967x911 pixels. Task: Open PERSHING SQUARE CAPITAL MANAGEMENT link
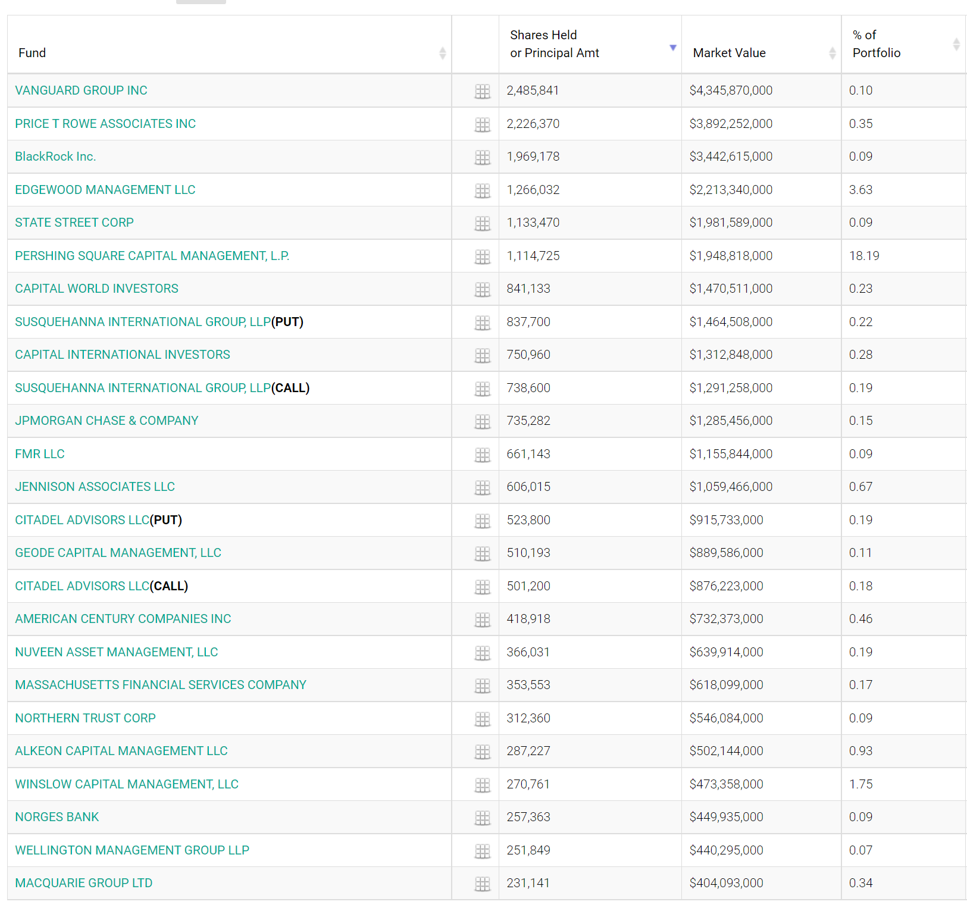pos(152,256)
